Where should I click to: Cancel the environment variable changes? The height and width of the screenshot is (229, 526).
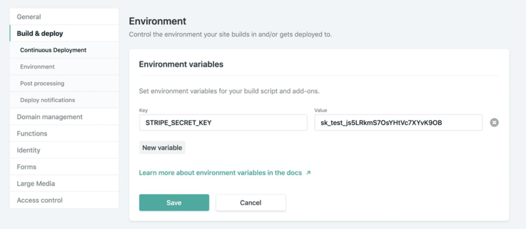pyautogui.click(x=251, y=202)
